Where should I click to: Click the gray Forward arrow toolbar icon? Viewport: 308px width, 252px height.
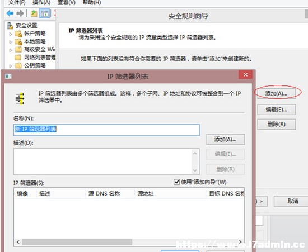(x=20, y=13)
